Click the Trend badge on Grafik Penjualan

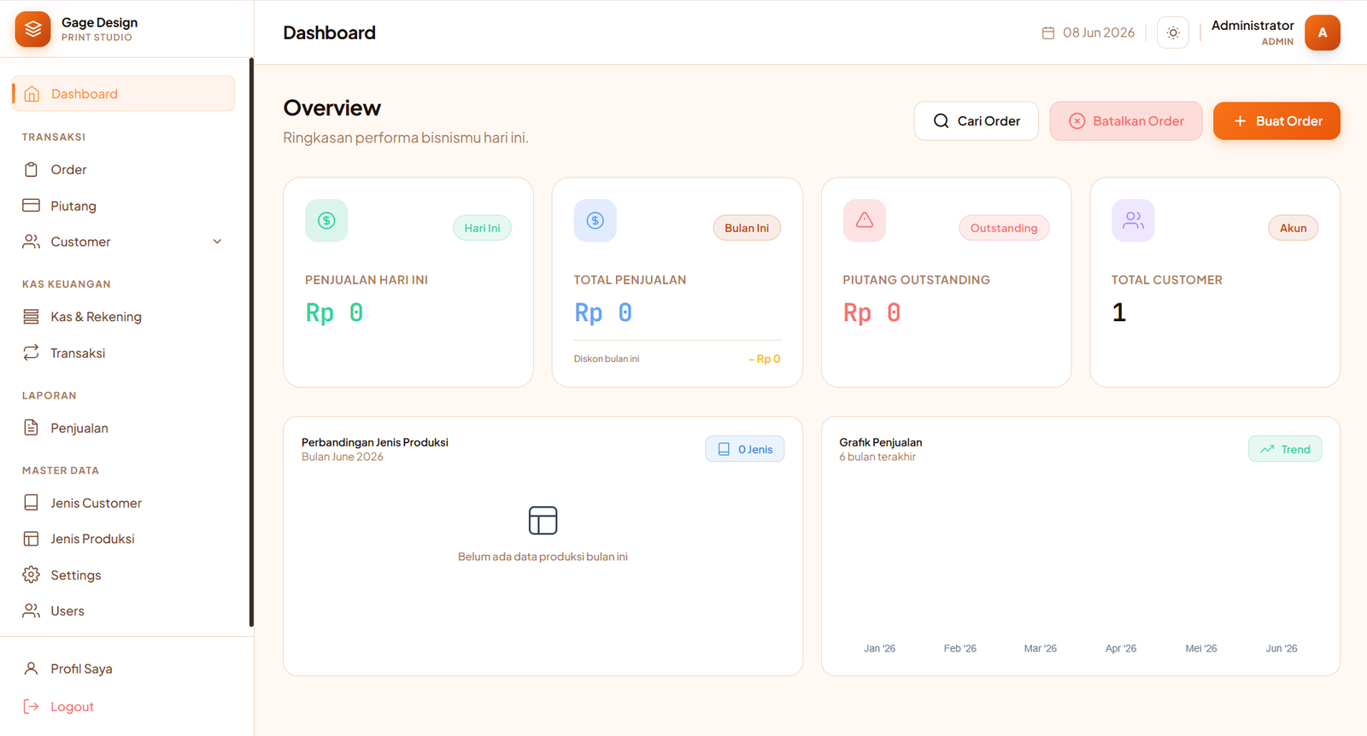point(1285,449)
